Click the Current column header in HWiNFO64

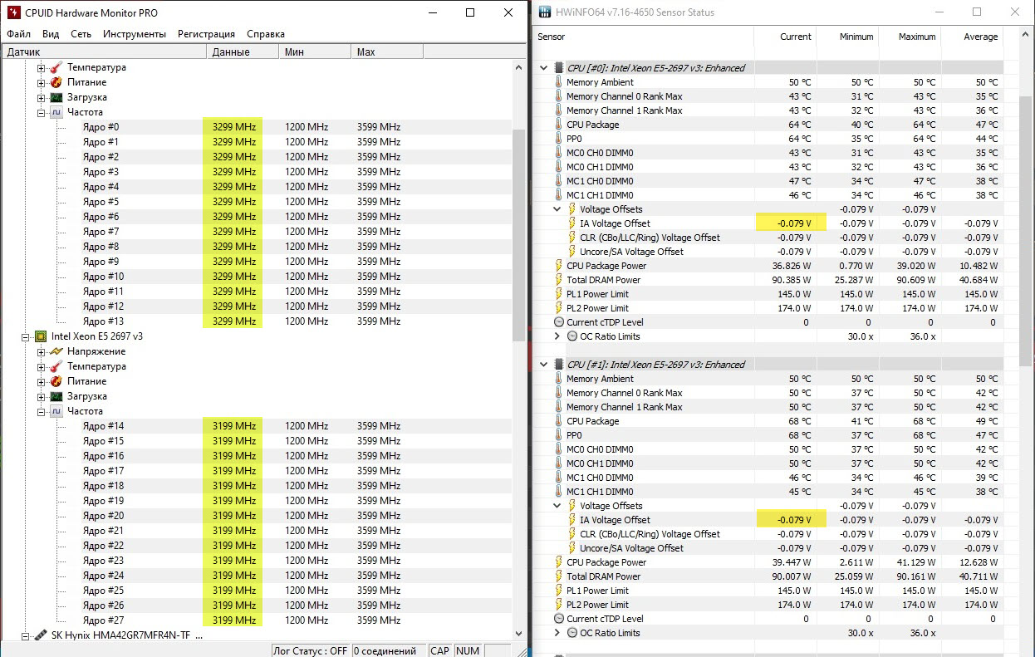coord(785,37)
